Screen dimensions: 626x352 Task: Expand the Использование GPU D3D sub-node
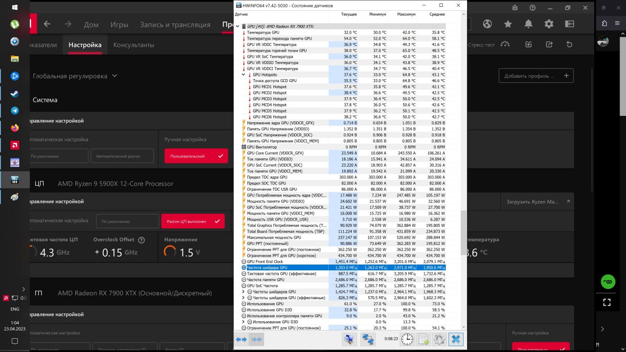tap(244, 322)
